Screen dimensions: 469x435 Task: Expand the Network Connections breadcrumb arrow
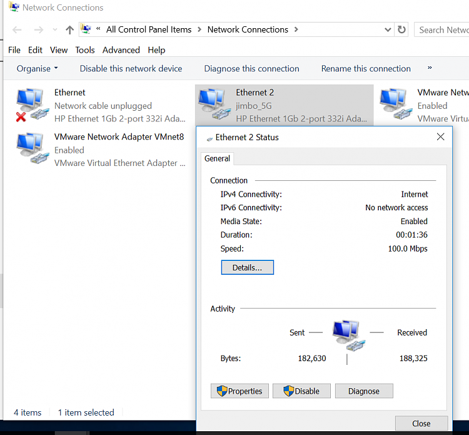pos(296,29)
